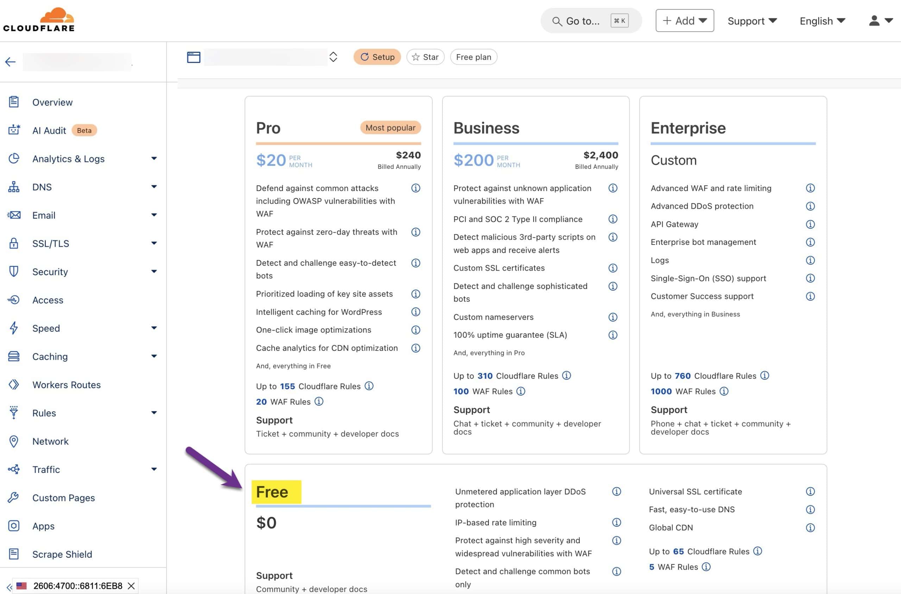Viewport: 901px width, 594px height.
Task: Info icon for 100% uptime guarantee
Action: (x=613, y=335)
